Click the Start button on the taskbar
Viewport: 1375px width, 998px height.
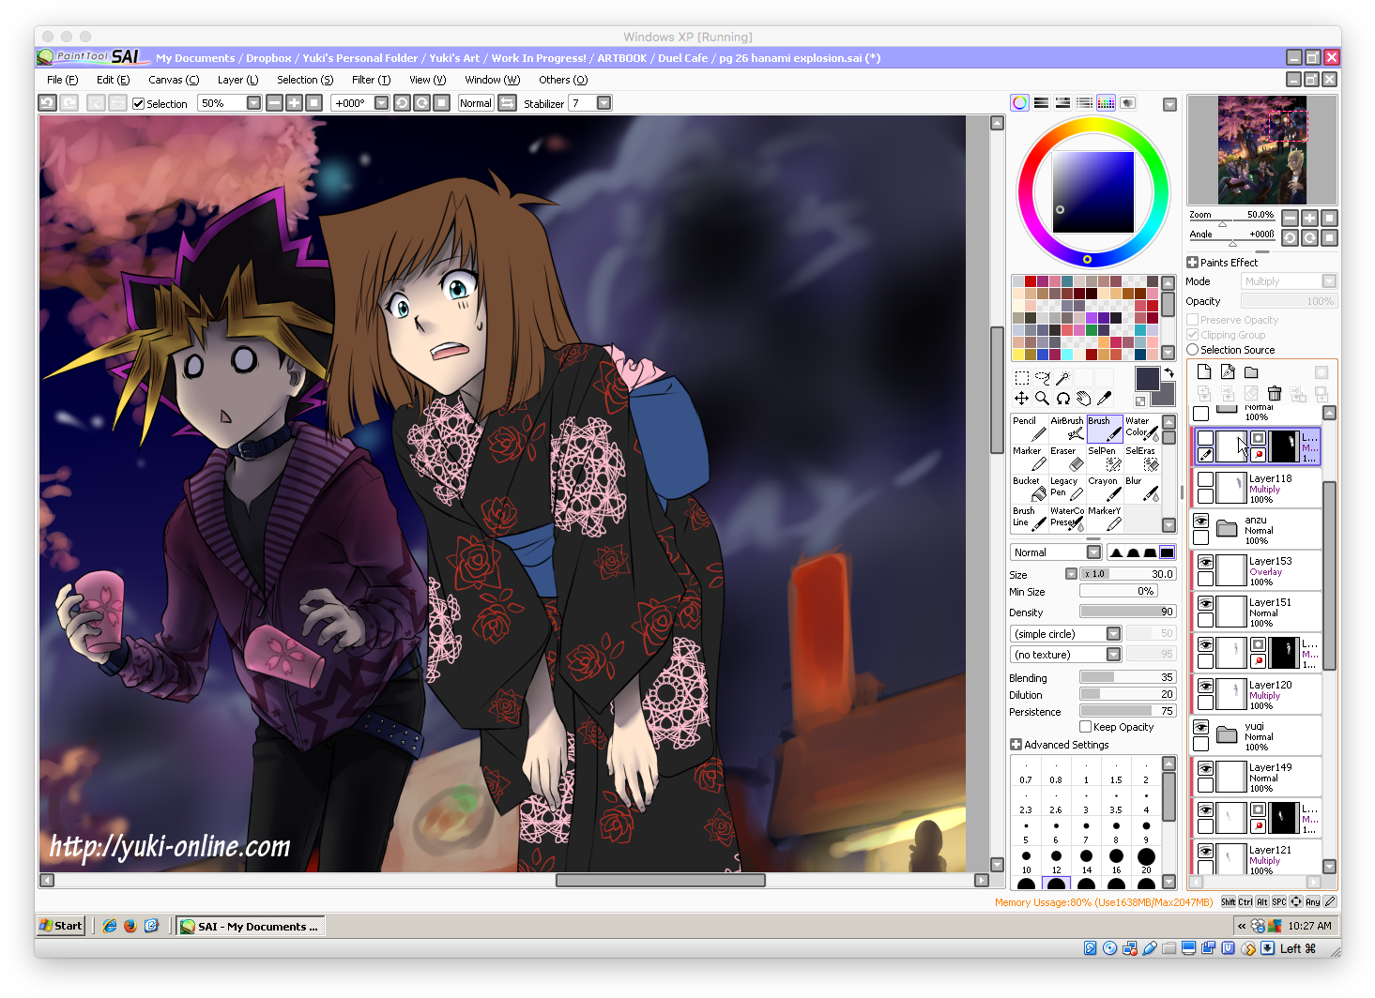(60, 926)
